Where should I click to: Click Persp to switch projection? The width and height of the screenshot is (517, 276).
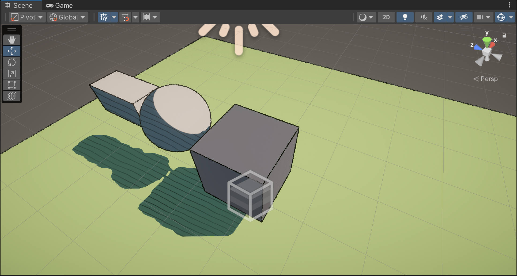tap(489, 79)
